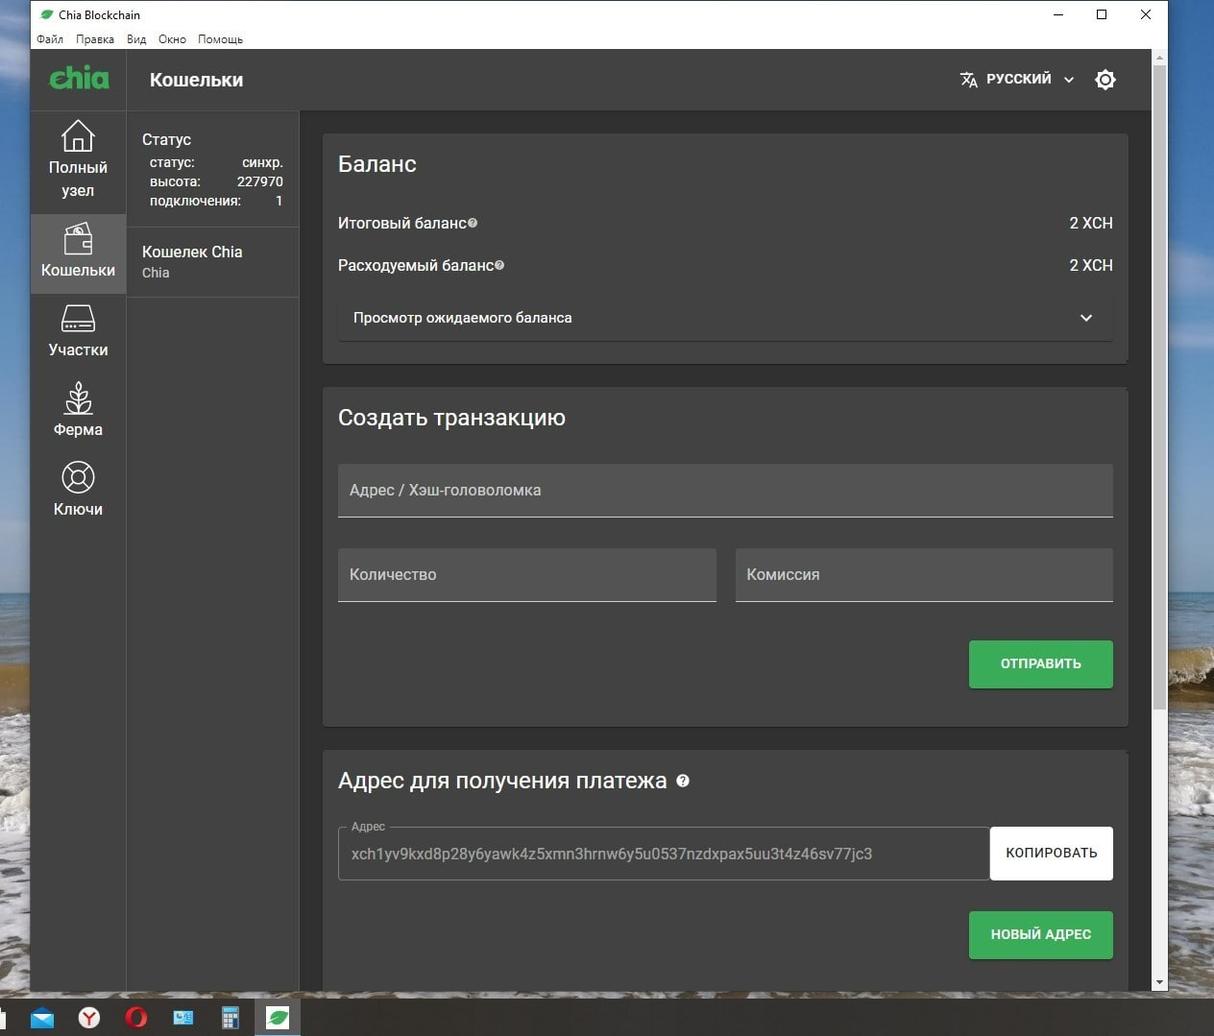This screenshot has width=1214, height=1036.
Task: Click the подключения label in Статус
Action: pos(195,201)
